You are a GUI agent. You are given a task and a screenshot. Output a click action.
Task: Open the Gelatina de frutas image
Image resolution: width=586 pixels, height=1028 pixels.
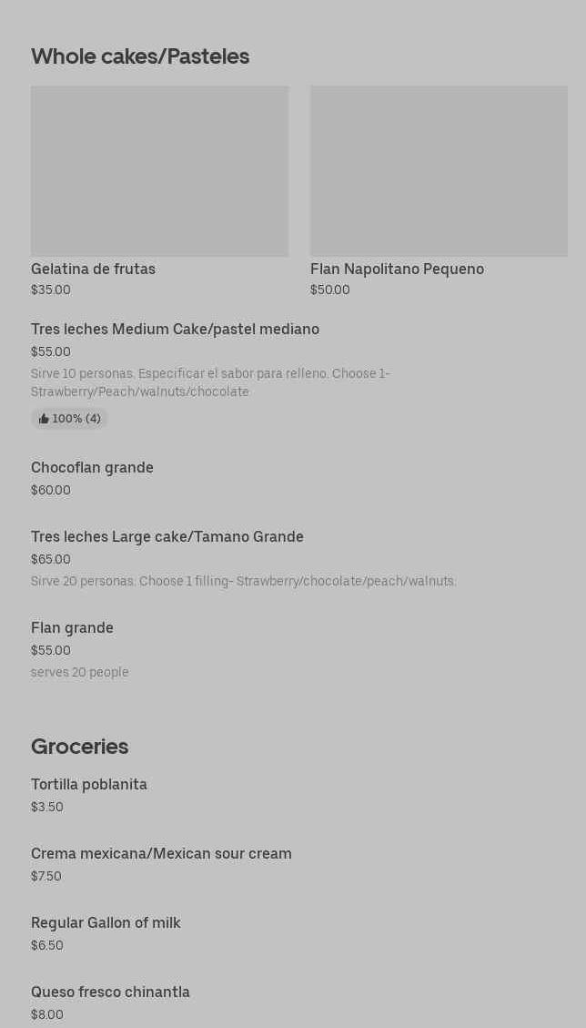[x=159, y=171]
